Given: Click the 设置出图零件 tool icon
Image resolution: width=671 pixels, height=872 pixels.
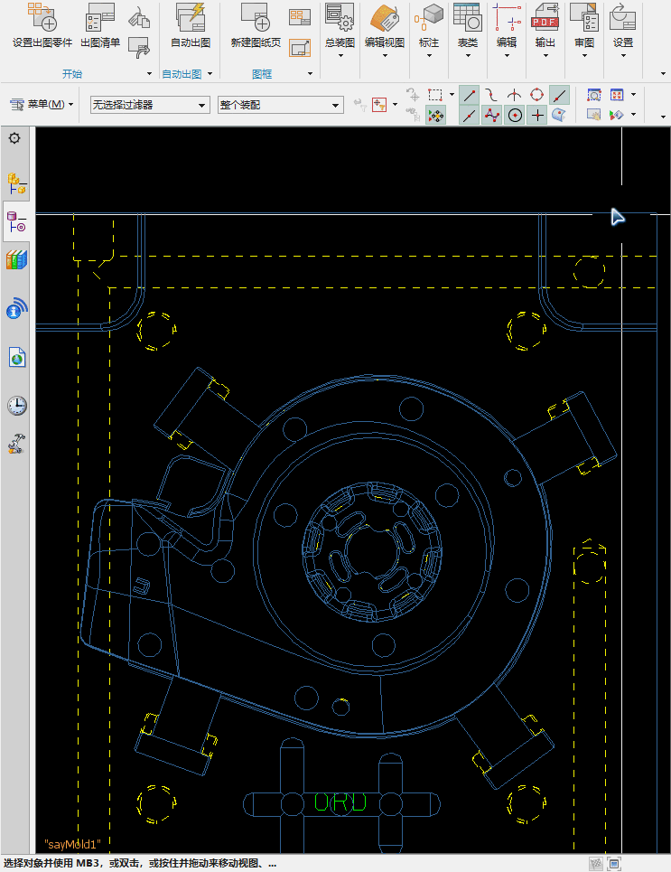Looking at the screenshot, I should (x=42, y=25).
